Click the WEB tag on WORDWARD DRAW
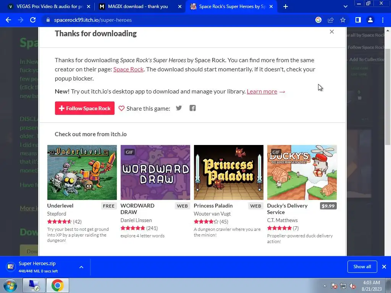This screenshot has height=293, width=391. click(x=182, y=206)
